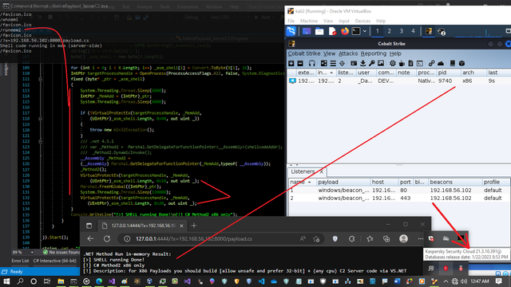The width and height of the screenshot is (511, 287).
Task: Click the cube About icon in Cobalt Strike
Action: click(x=461, y=64)
